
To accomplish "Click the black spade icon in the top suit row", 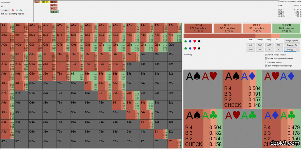I will click(x=199, y=41).
